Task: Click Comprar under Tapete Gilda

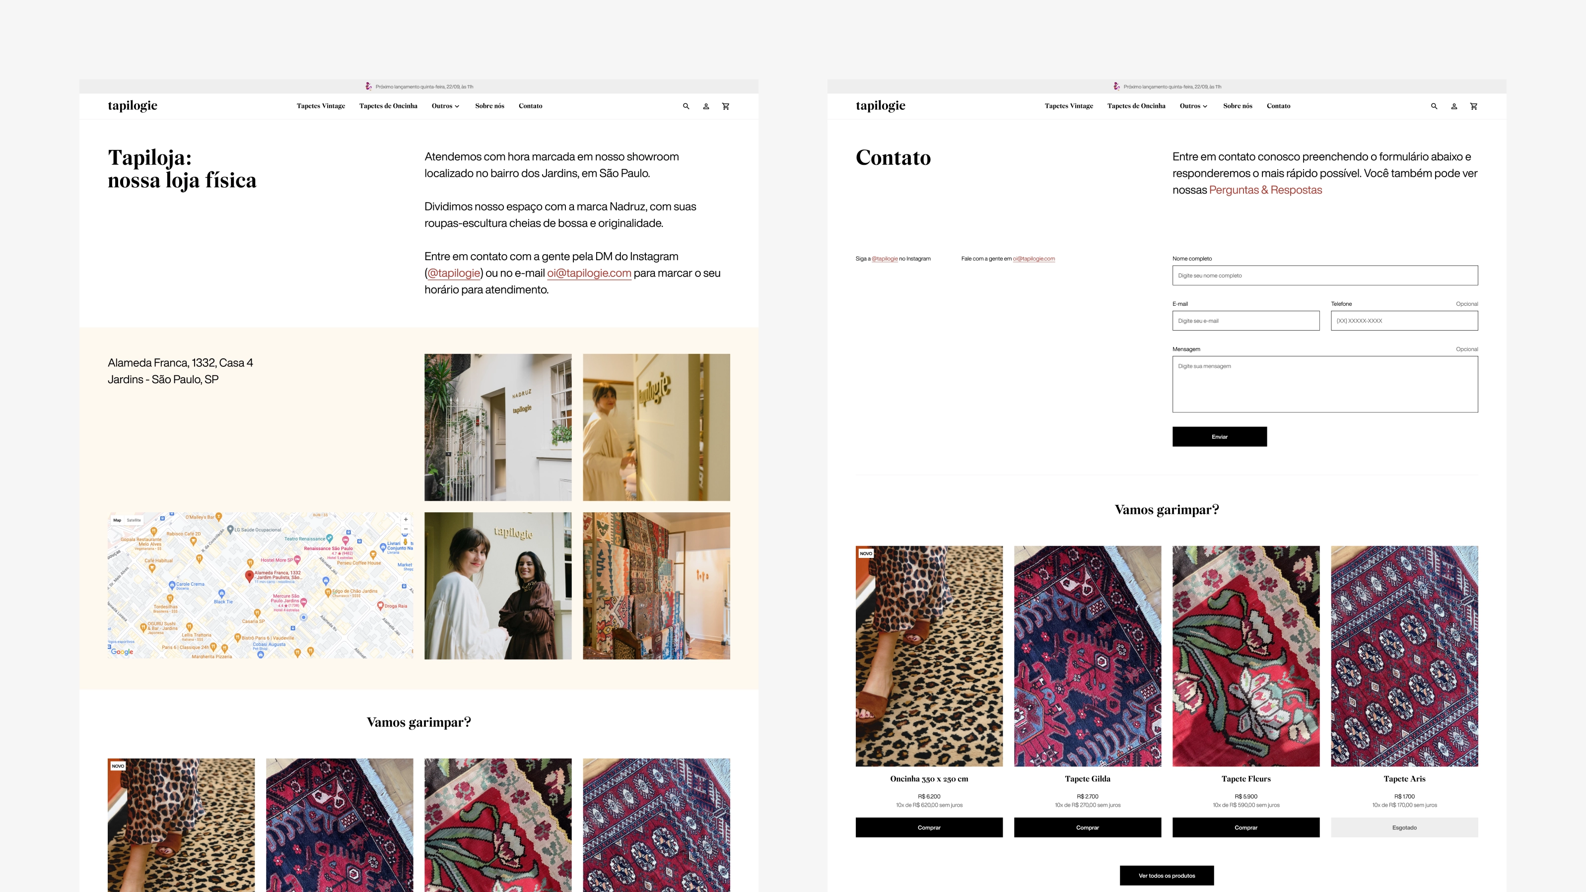Action: [x=1087, y=827]
